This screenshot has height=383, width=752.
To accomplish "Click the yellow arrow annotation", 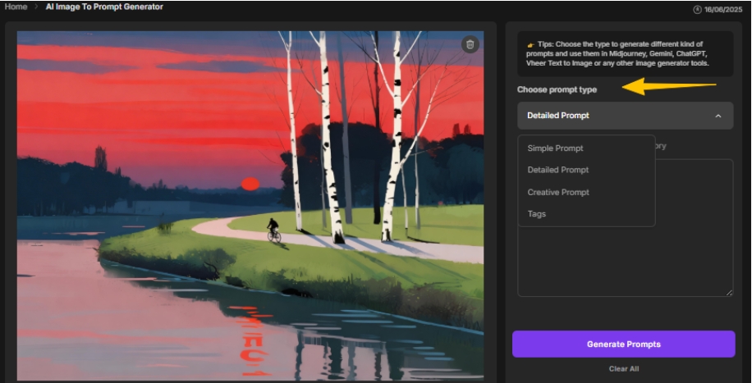I will (669, 85).
